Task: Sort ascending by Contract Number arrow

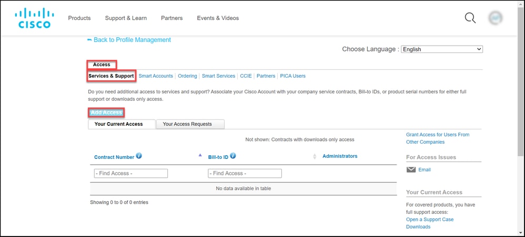Action: coord(200,155)
